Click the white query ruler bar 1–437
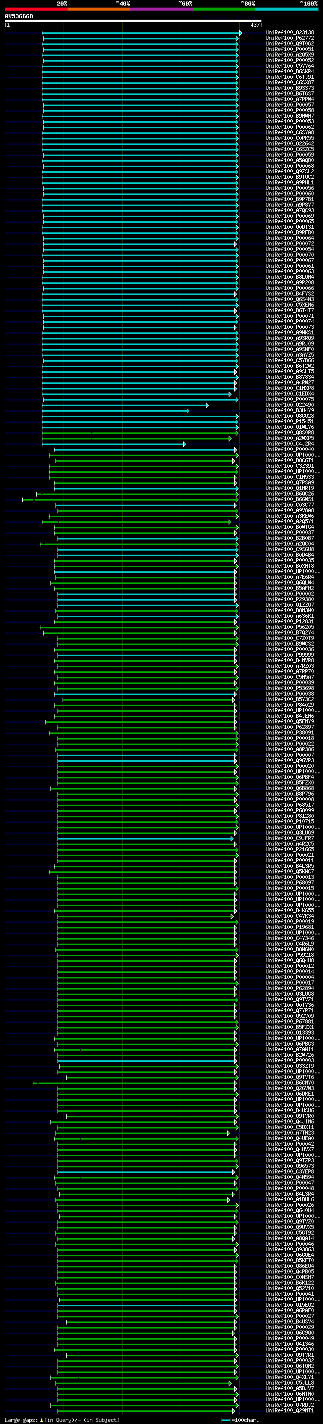 pos(133,20)
